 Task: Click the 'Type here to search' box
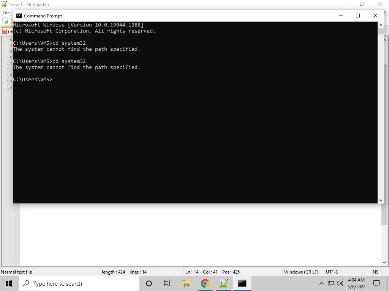coord(79,283)
